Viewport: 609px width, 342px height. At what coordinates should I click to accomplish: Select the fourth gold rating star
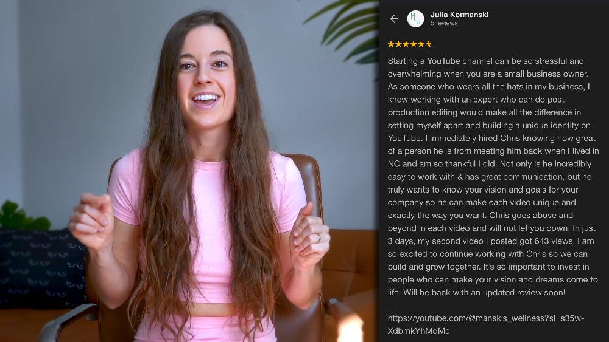(x=414, y=44)
